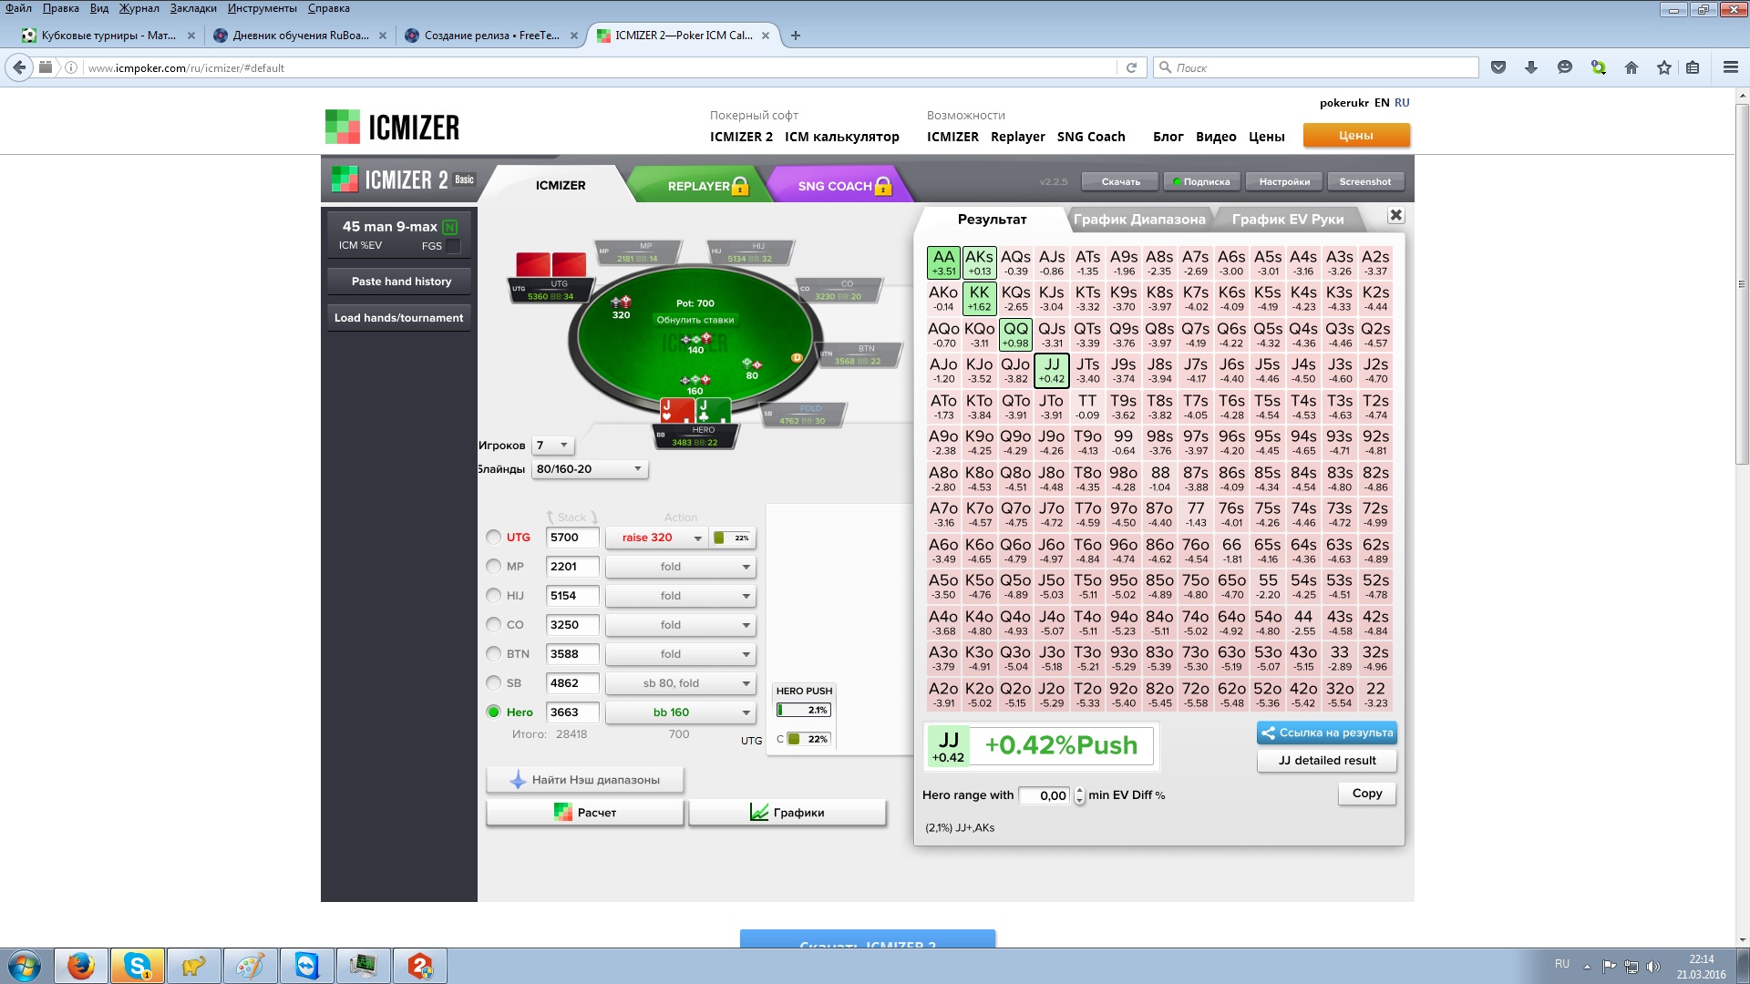Click the HERO PUSH 2.1% range bar

point(803,710)
